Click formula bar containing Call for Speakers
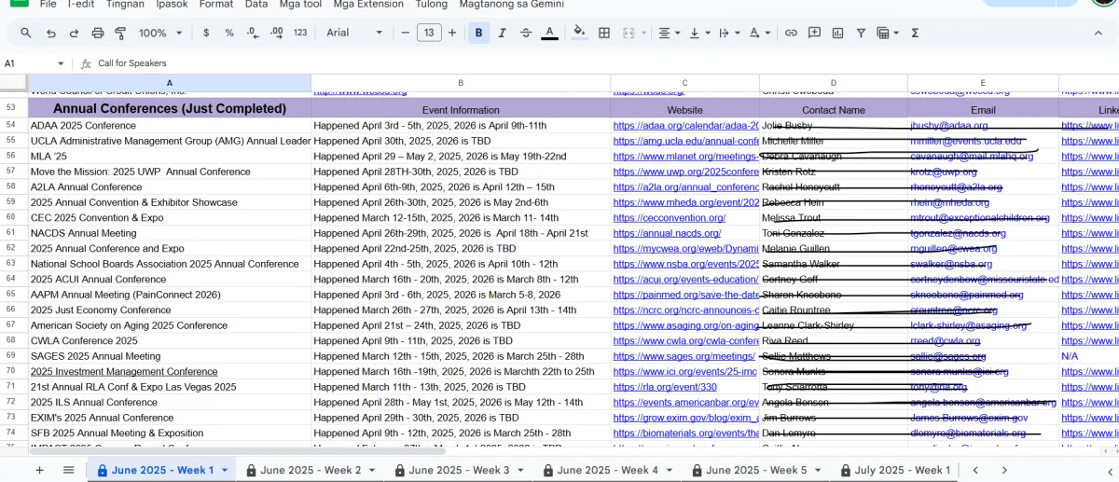 coord(606,63)
